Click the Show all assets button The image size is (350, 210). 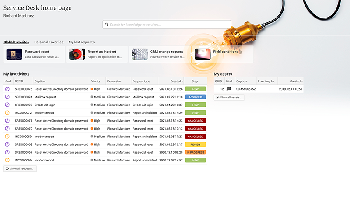point(229,97)
